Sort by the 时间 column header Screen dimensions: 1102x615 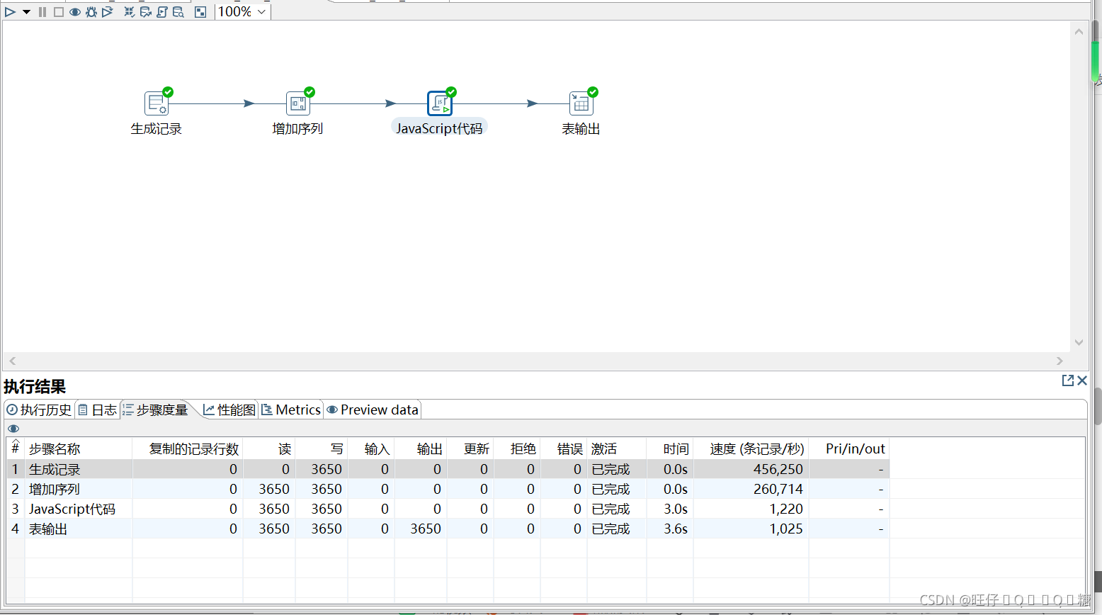[670, 449]
